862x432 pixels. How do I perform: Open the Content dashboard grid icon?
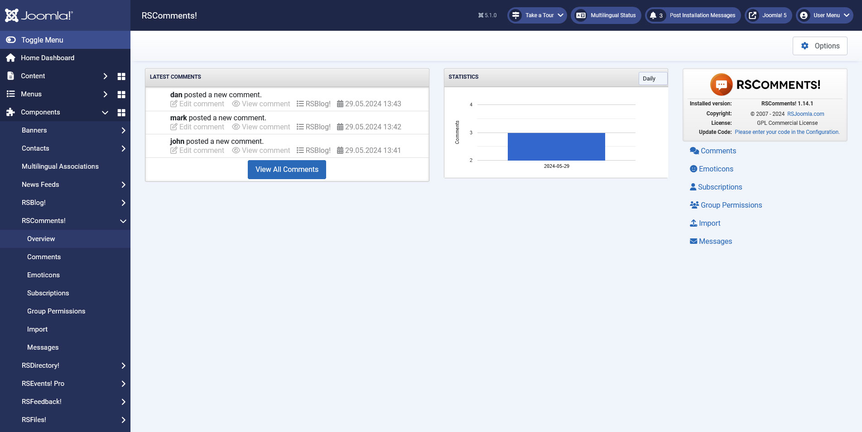121,76
